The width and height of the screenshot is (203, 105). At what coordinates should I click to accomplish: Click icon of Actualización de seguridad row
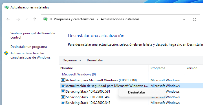point(63,86)
